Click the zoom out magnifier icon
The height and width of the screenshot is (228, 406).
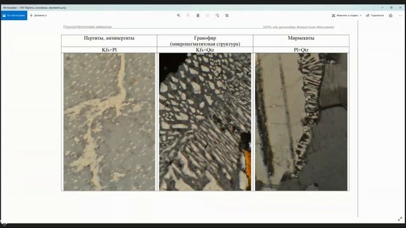click(188, 15)
